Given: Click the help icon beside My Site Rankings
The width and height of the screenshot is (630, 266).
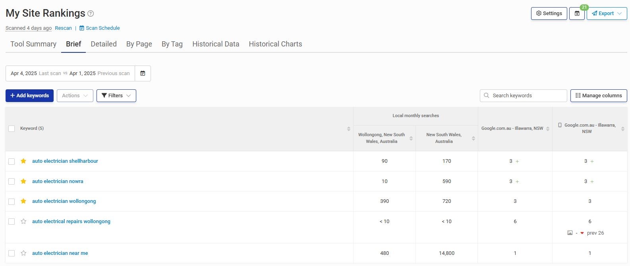Looking at the screenshot, I should click(x=91, y=14).
